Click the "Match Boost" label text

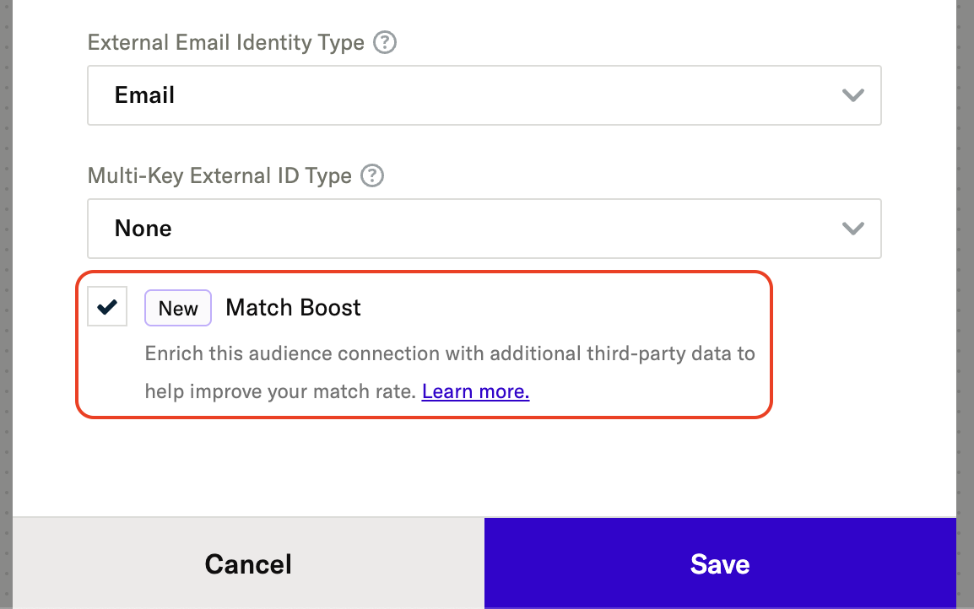[293, 308]
